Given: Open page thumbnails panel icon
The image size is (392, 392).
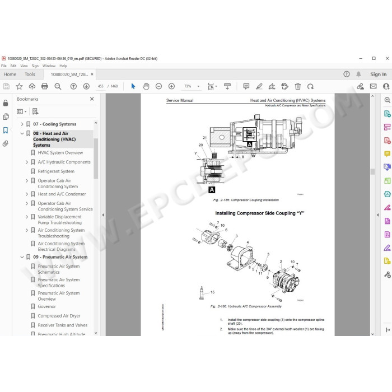Looking at the screenshot, I should (6, 116).
